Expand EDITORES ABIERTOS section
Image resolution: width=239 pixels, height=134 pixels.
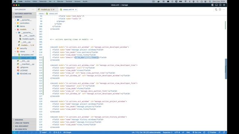coord(24,14)
